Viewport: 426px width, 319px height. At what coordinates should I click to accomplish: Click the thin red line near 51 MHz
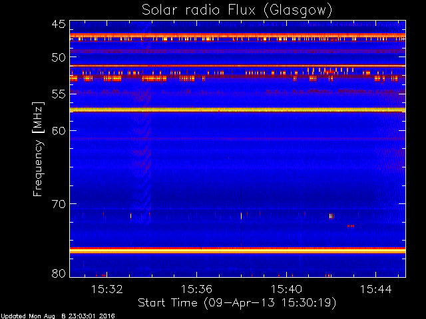pos(238,66)
